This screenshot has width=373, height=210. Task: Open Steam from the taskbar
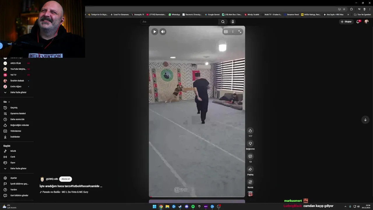(x=180, y=206)
